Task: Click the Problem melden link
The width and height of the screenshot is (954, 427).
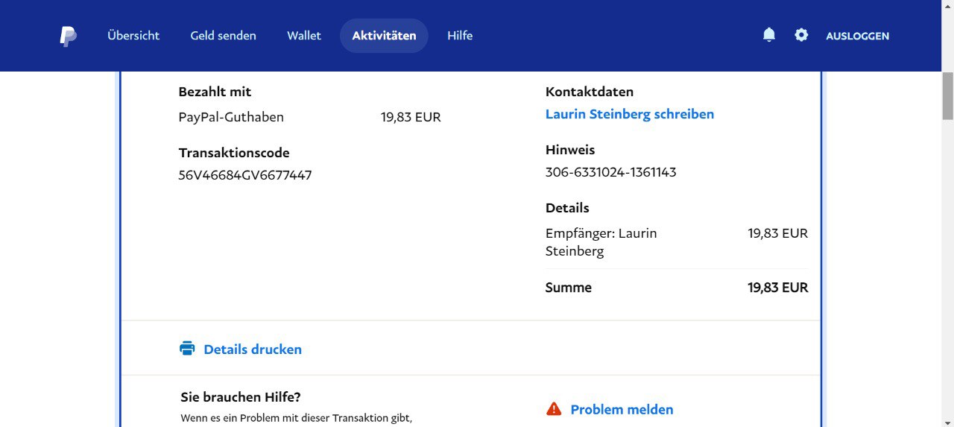Action: 622,410
